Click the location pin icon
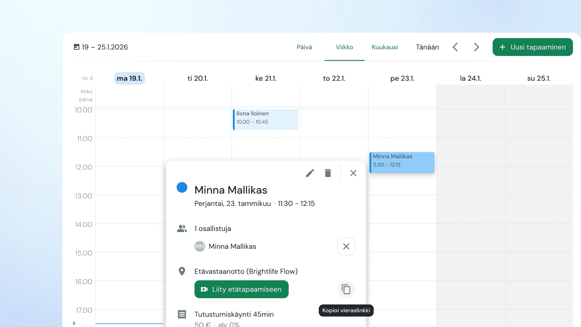The image size is (581, 327). (x=182, y=271)
